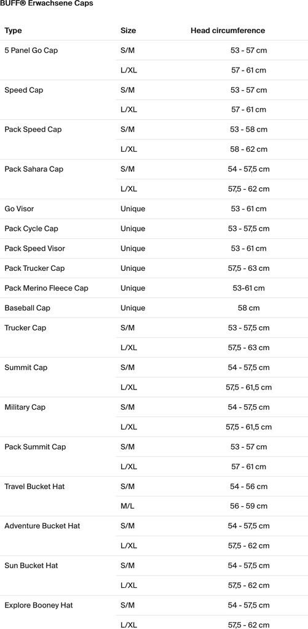Click the 'Explore Booney Hat' entry
This screenshot has width=308, height=629.
[39, 605]
